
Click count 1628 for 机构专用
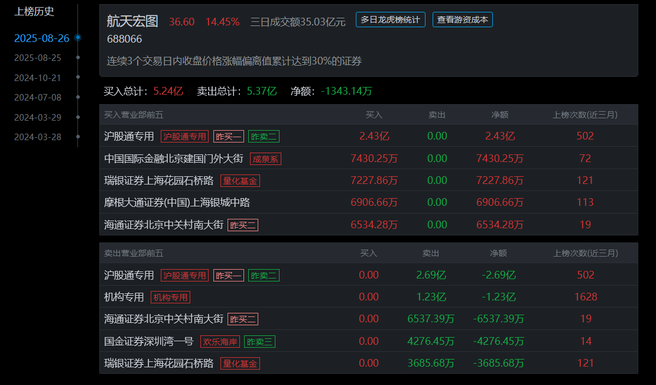click(x=586, y=297)
